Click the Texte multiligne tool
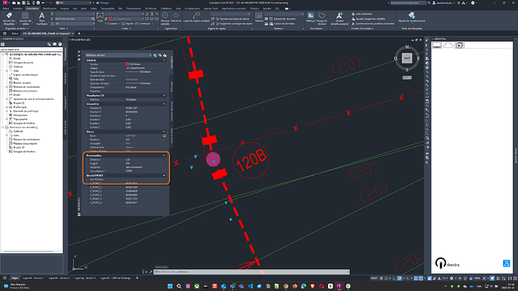This screenshot has height=291, width=518. (x=41, y=18)
